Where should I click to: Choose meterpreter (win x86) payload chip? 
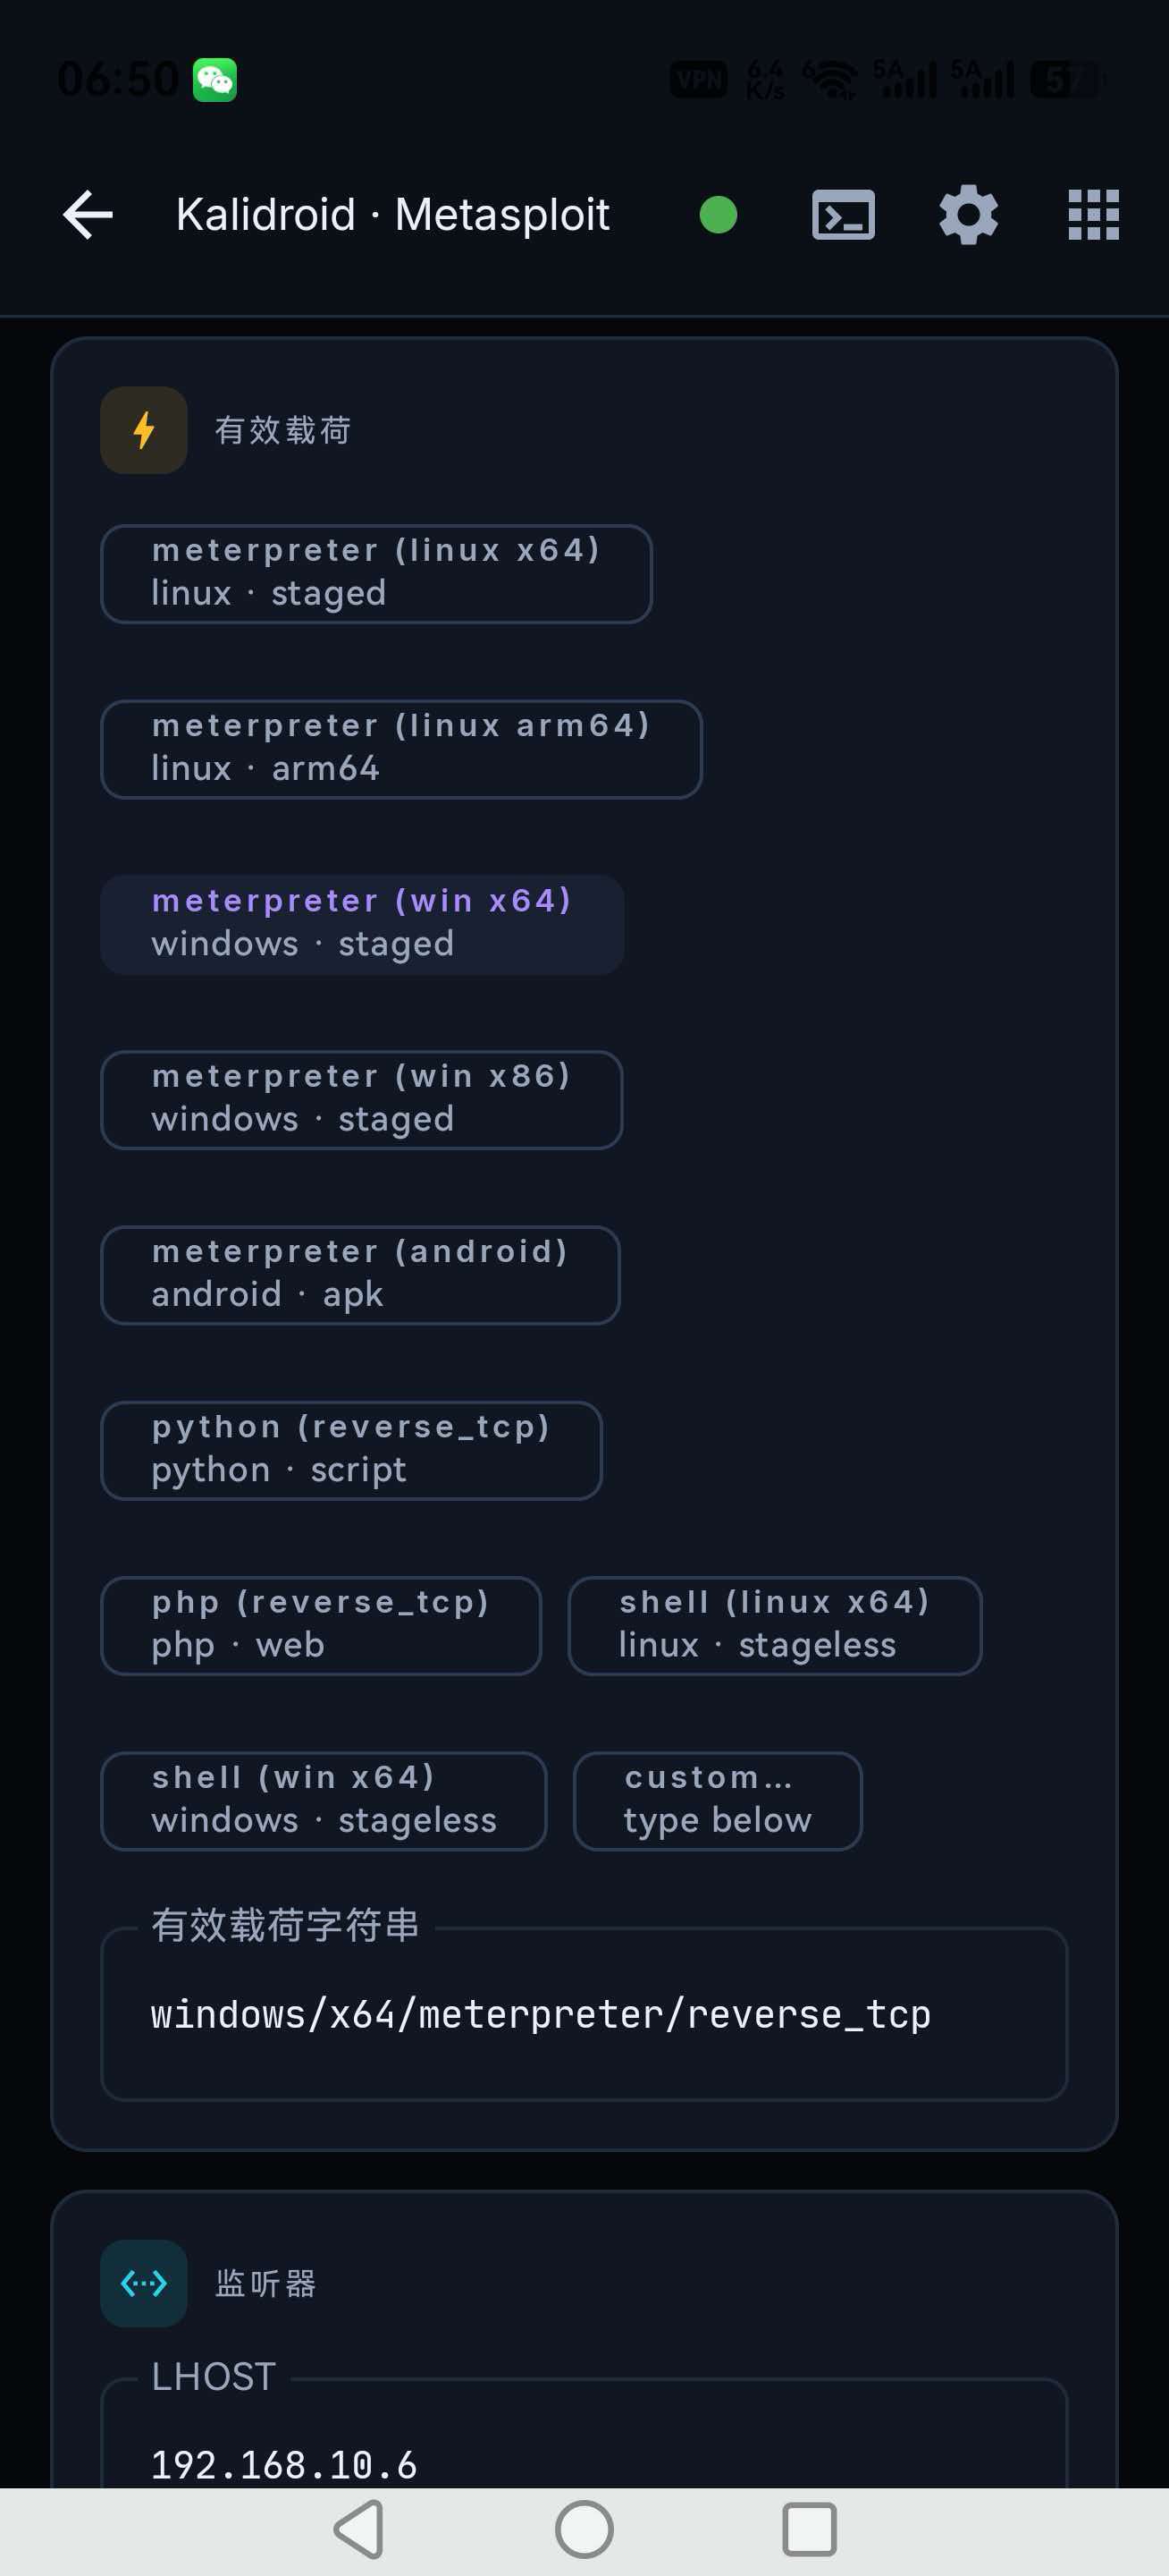click(362, 1100)
